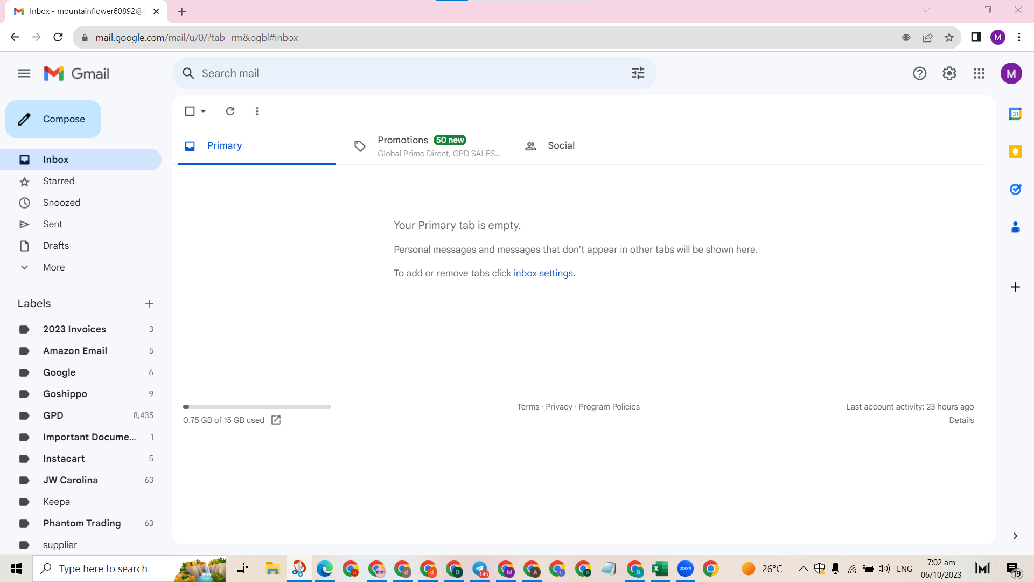
Task: Show search options filter icon
Action: pos(638,73)
